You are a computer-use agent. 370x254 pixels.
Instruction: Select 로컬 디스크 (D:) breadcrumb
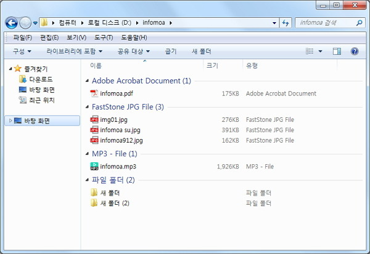pyautogui.click(x=110, y=23)
